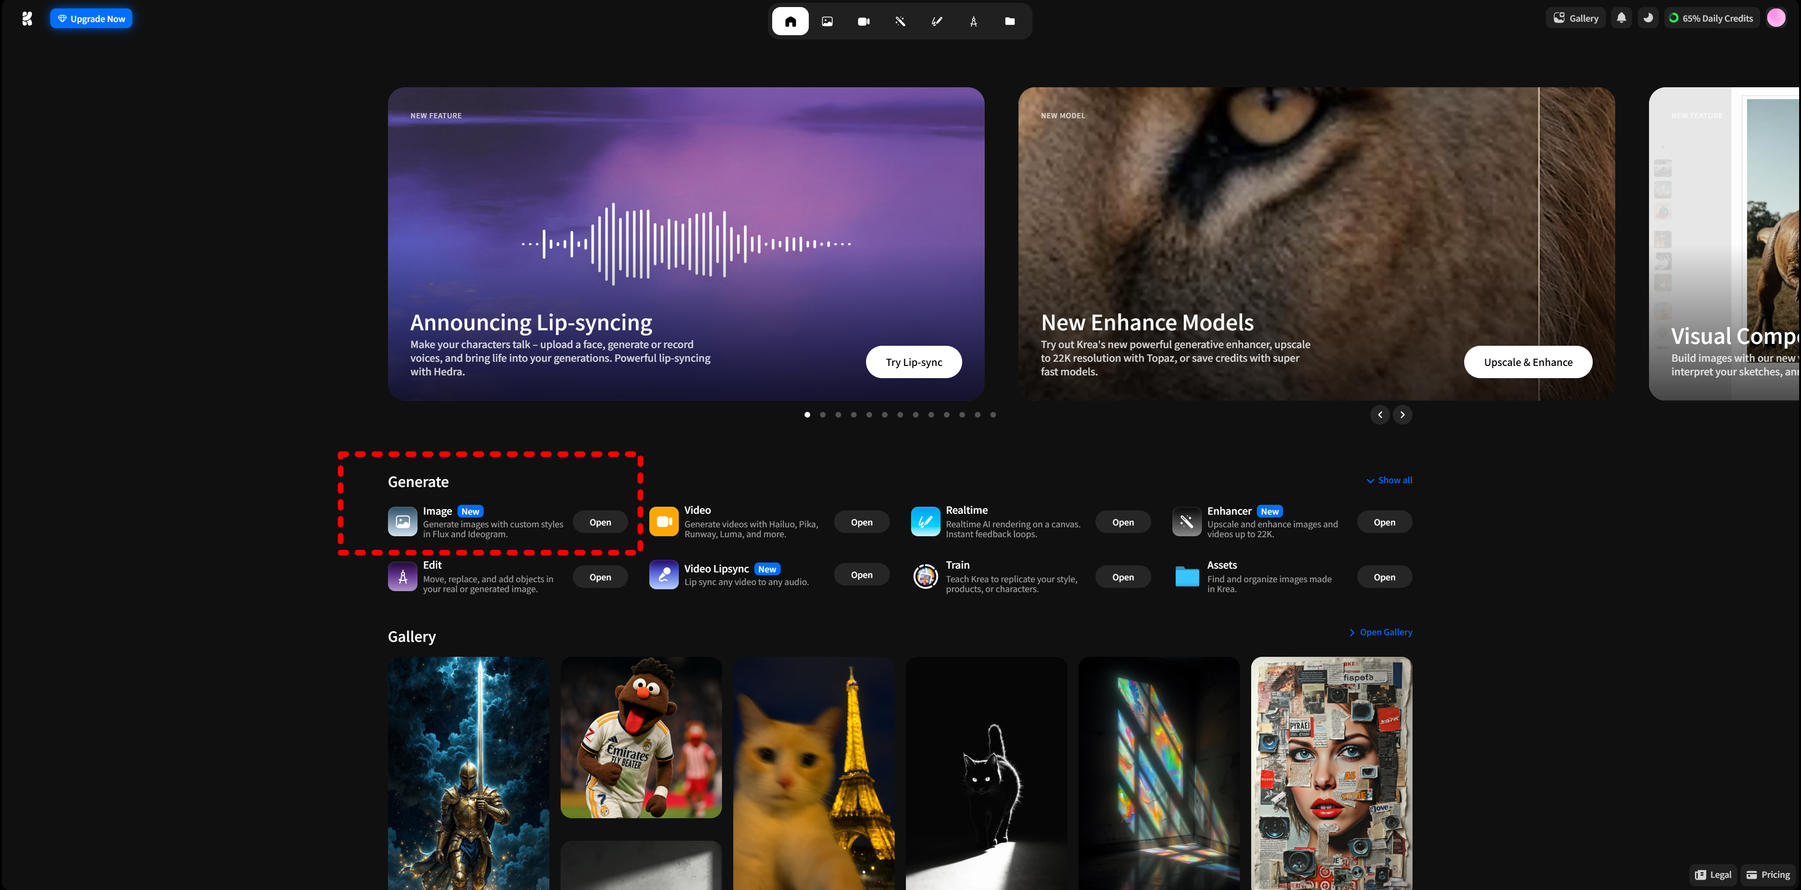
Task: Click the Krea logo icon
Action: (27, 18)
